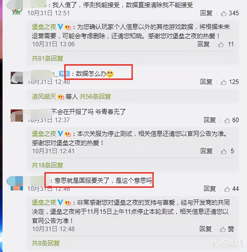Click avatar of 数据怎么办 commenter
The height and width of the screenshot is (252, 247).
click(17, 78)
